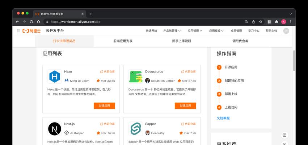Image resolution: width=308 pixels, height=145 pixels.
Task: Click the page vertical scrollbar thumb
Action: tap(294, 61)
